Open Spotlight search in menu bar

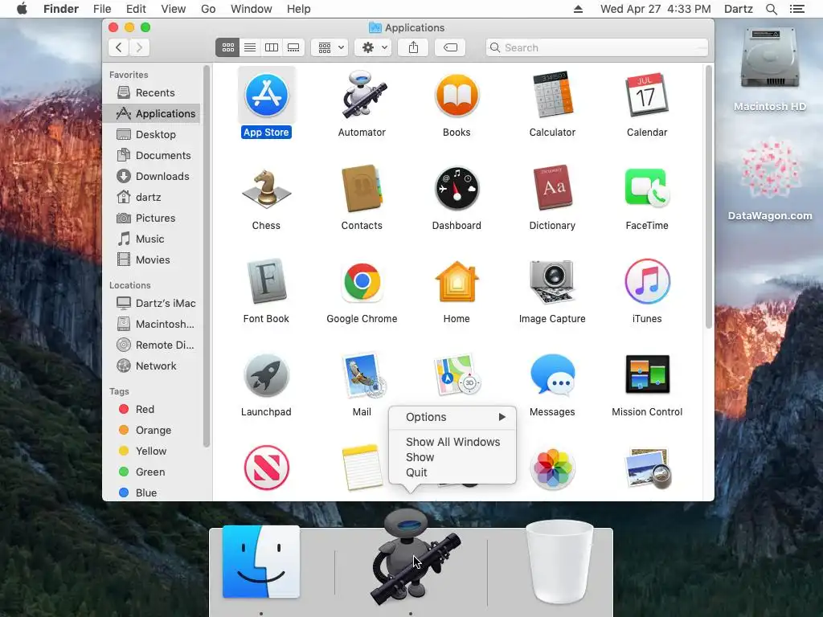(x=771, y=9)
